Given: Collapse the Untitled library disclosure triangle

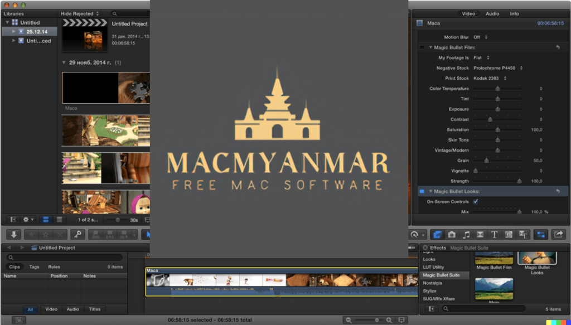Looking at the screenshot, I should pyautogui.click(x=7, y=22).
